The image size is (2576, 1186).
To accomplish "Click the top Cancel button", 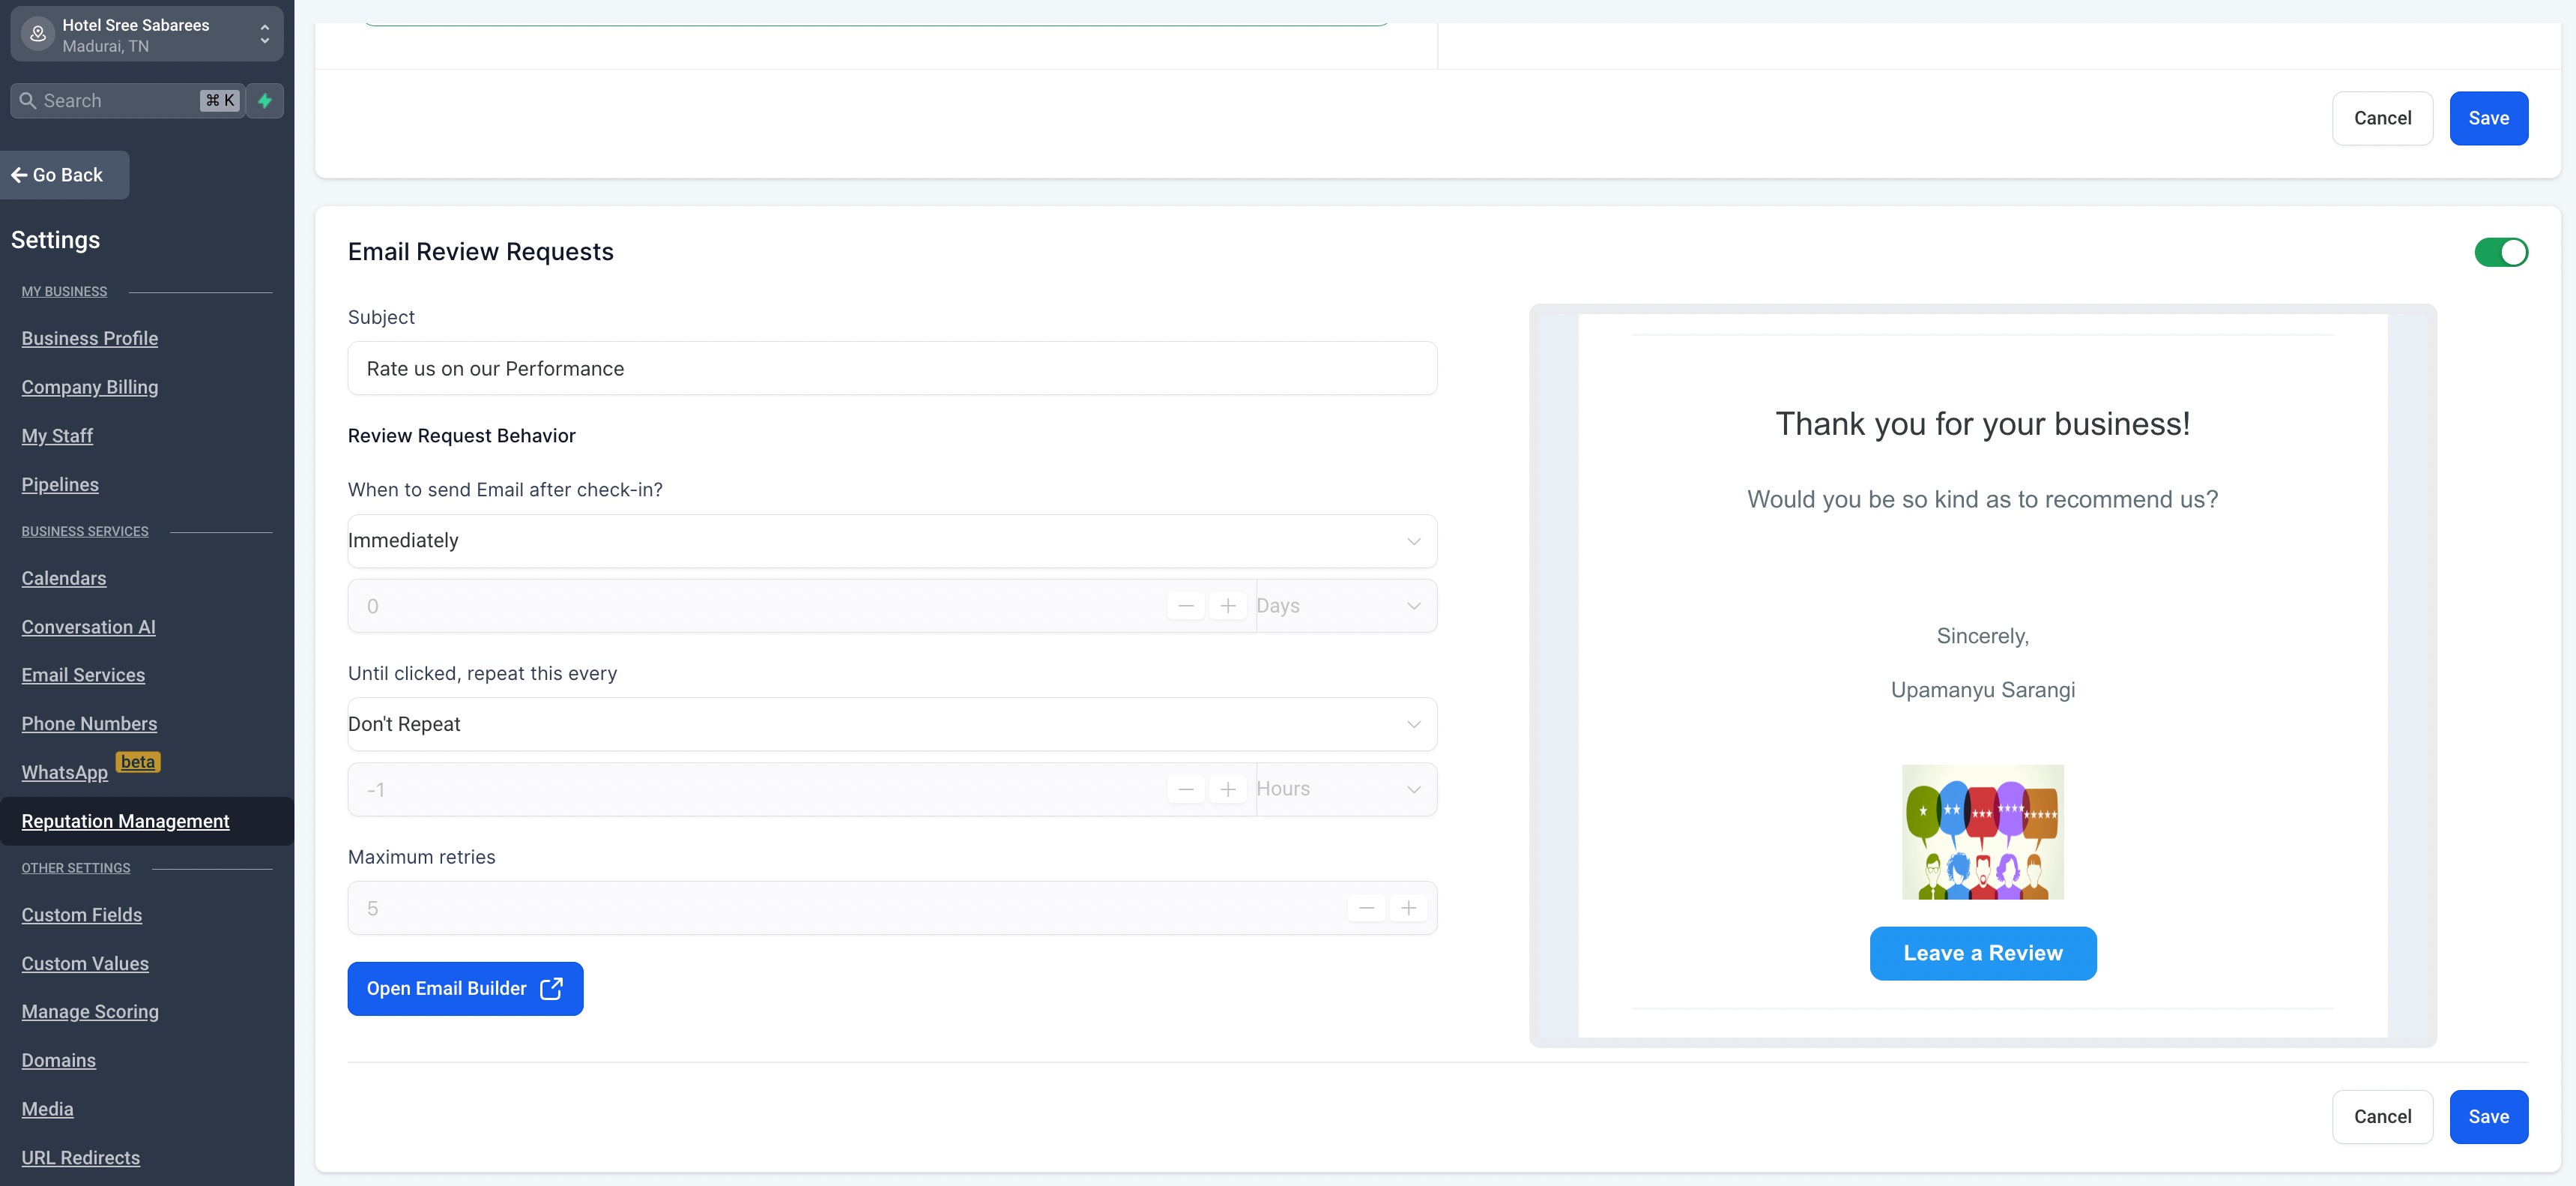I will 2381,118.
